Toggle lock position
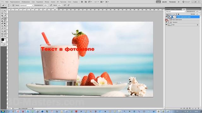 tap(177, 14)
